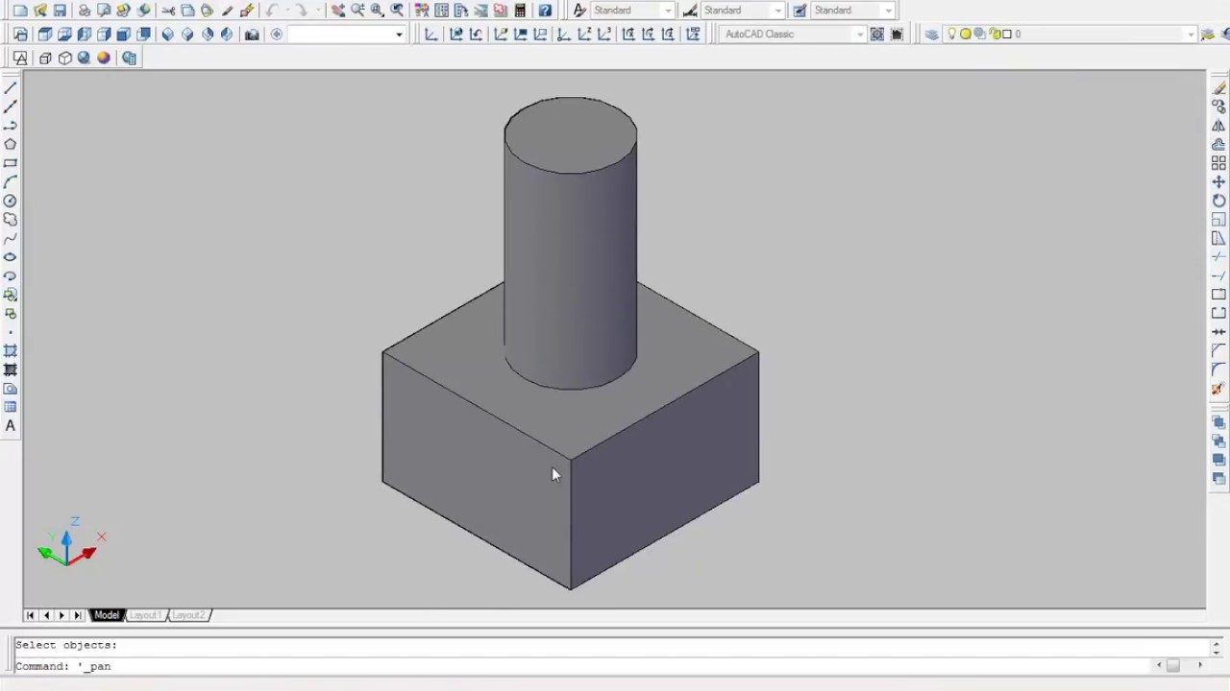Select the Line draw tool

pos(11,88)
